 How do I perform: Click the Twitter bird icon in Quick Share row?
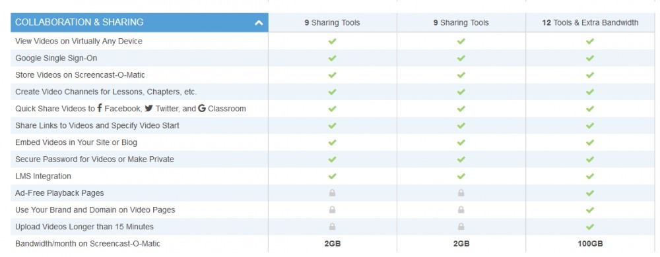[148, 108]
